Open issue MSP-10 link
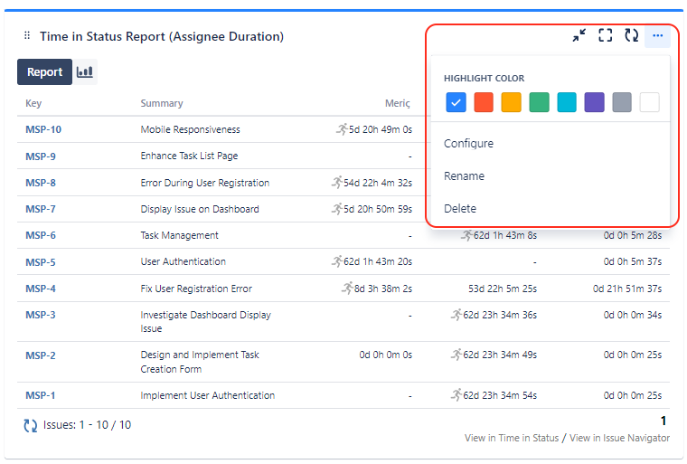 (43, 129)
